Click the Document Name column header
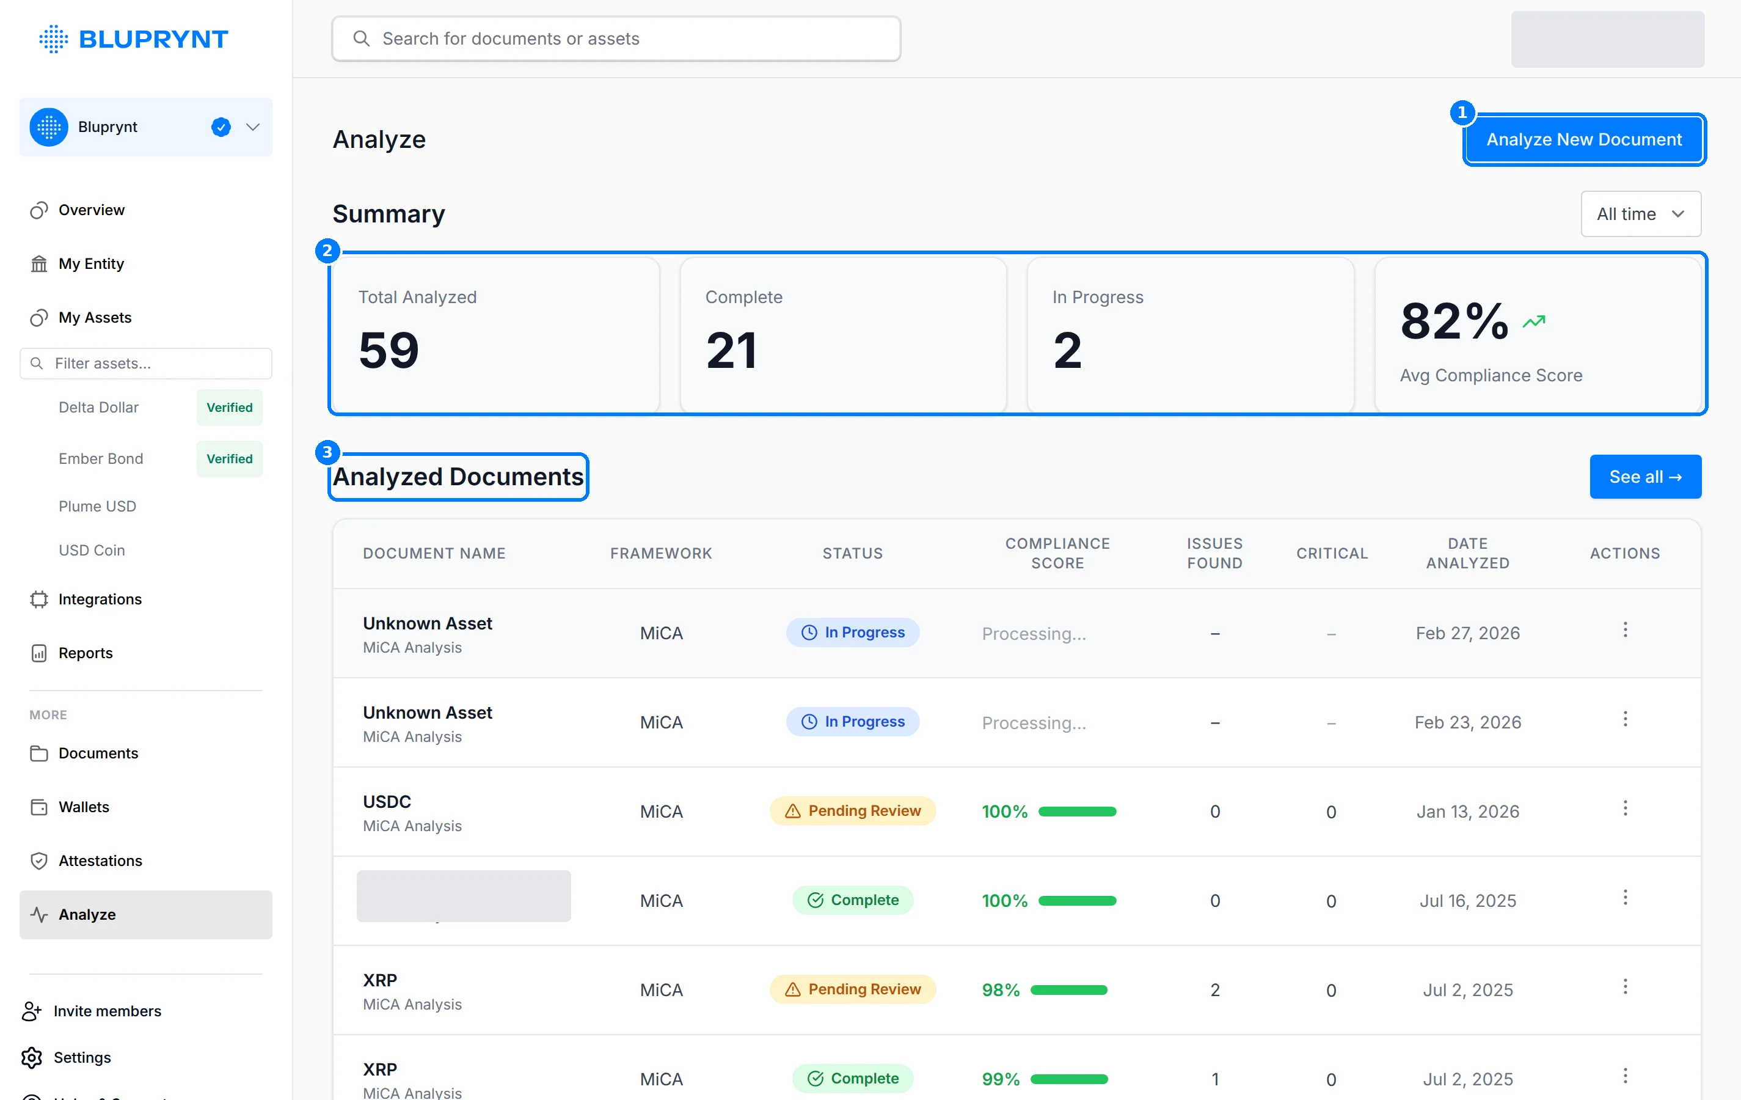Image resolution: width=1741 pixels, height=1100 pixels. point(434,553)
